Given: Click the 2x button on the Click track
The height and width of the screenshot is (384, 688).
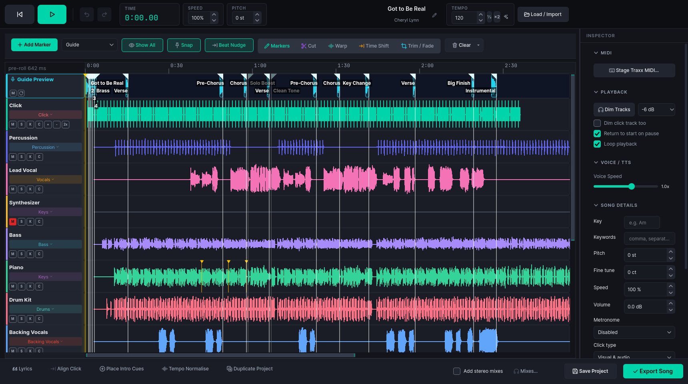Looking at the screenshot, I should point(66,124).
